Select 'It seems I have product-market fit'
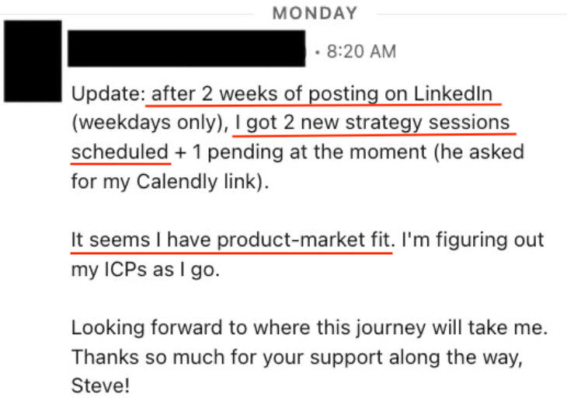Screen dimensions: 567x408 (x=231, y=240)
